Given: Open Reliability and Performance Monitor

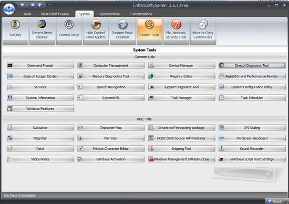Looking at the screenshot, I should pyautogui.click(x=252, y=76).
